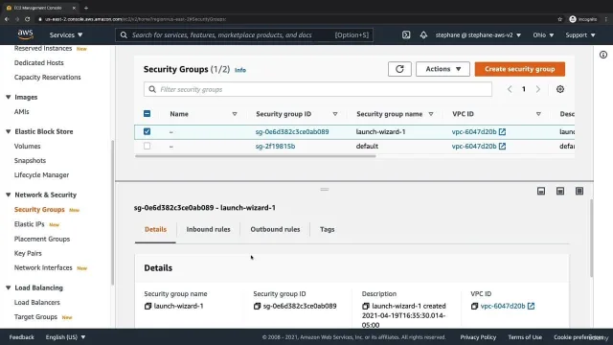The height and width of the screenshot is (345, 613).
Task: Open Key Pairs in the sidebar
Action: point(28,253)
